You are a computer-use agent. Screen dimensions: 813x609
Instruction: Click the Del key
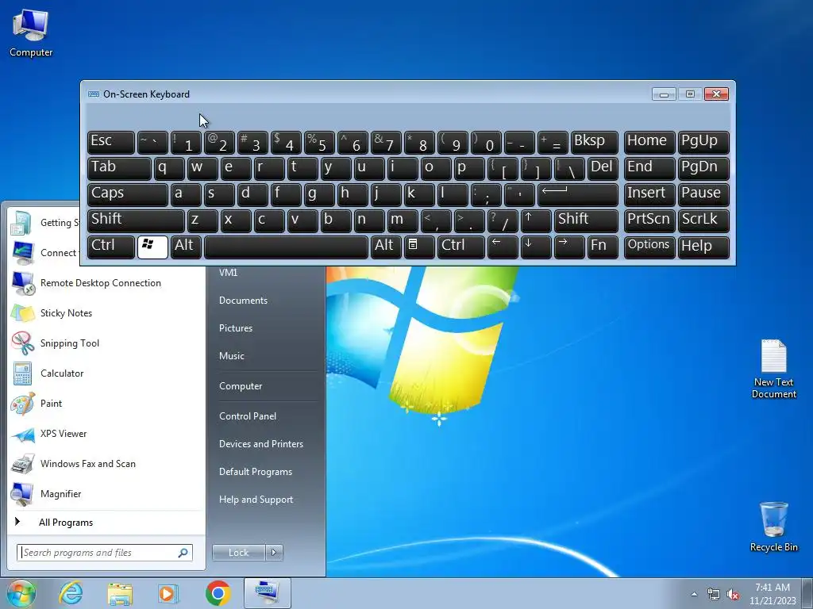click(603, 168)
